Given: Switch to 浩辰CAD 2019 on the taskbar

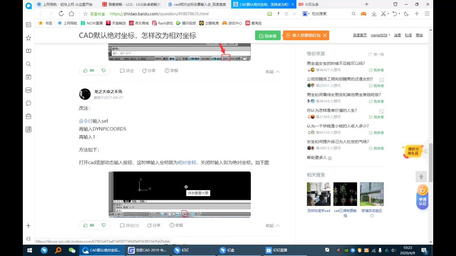Looking at the screenshot, I should [x=147, y=250].
